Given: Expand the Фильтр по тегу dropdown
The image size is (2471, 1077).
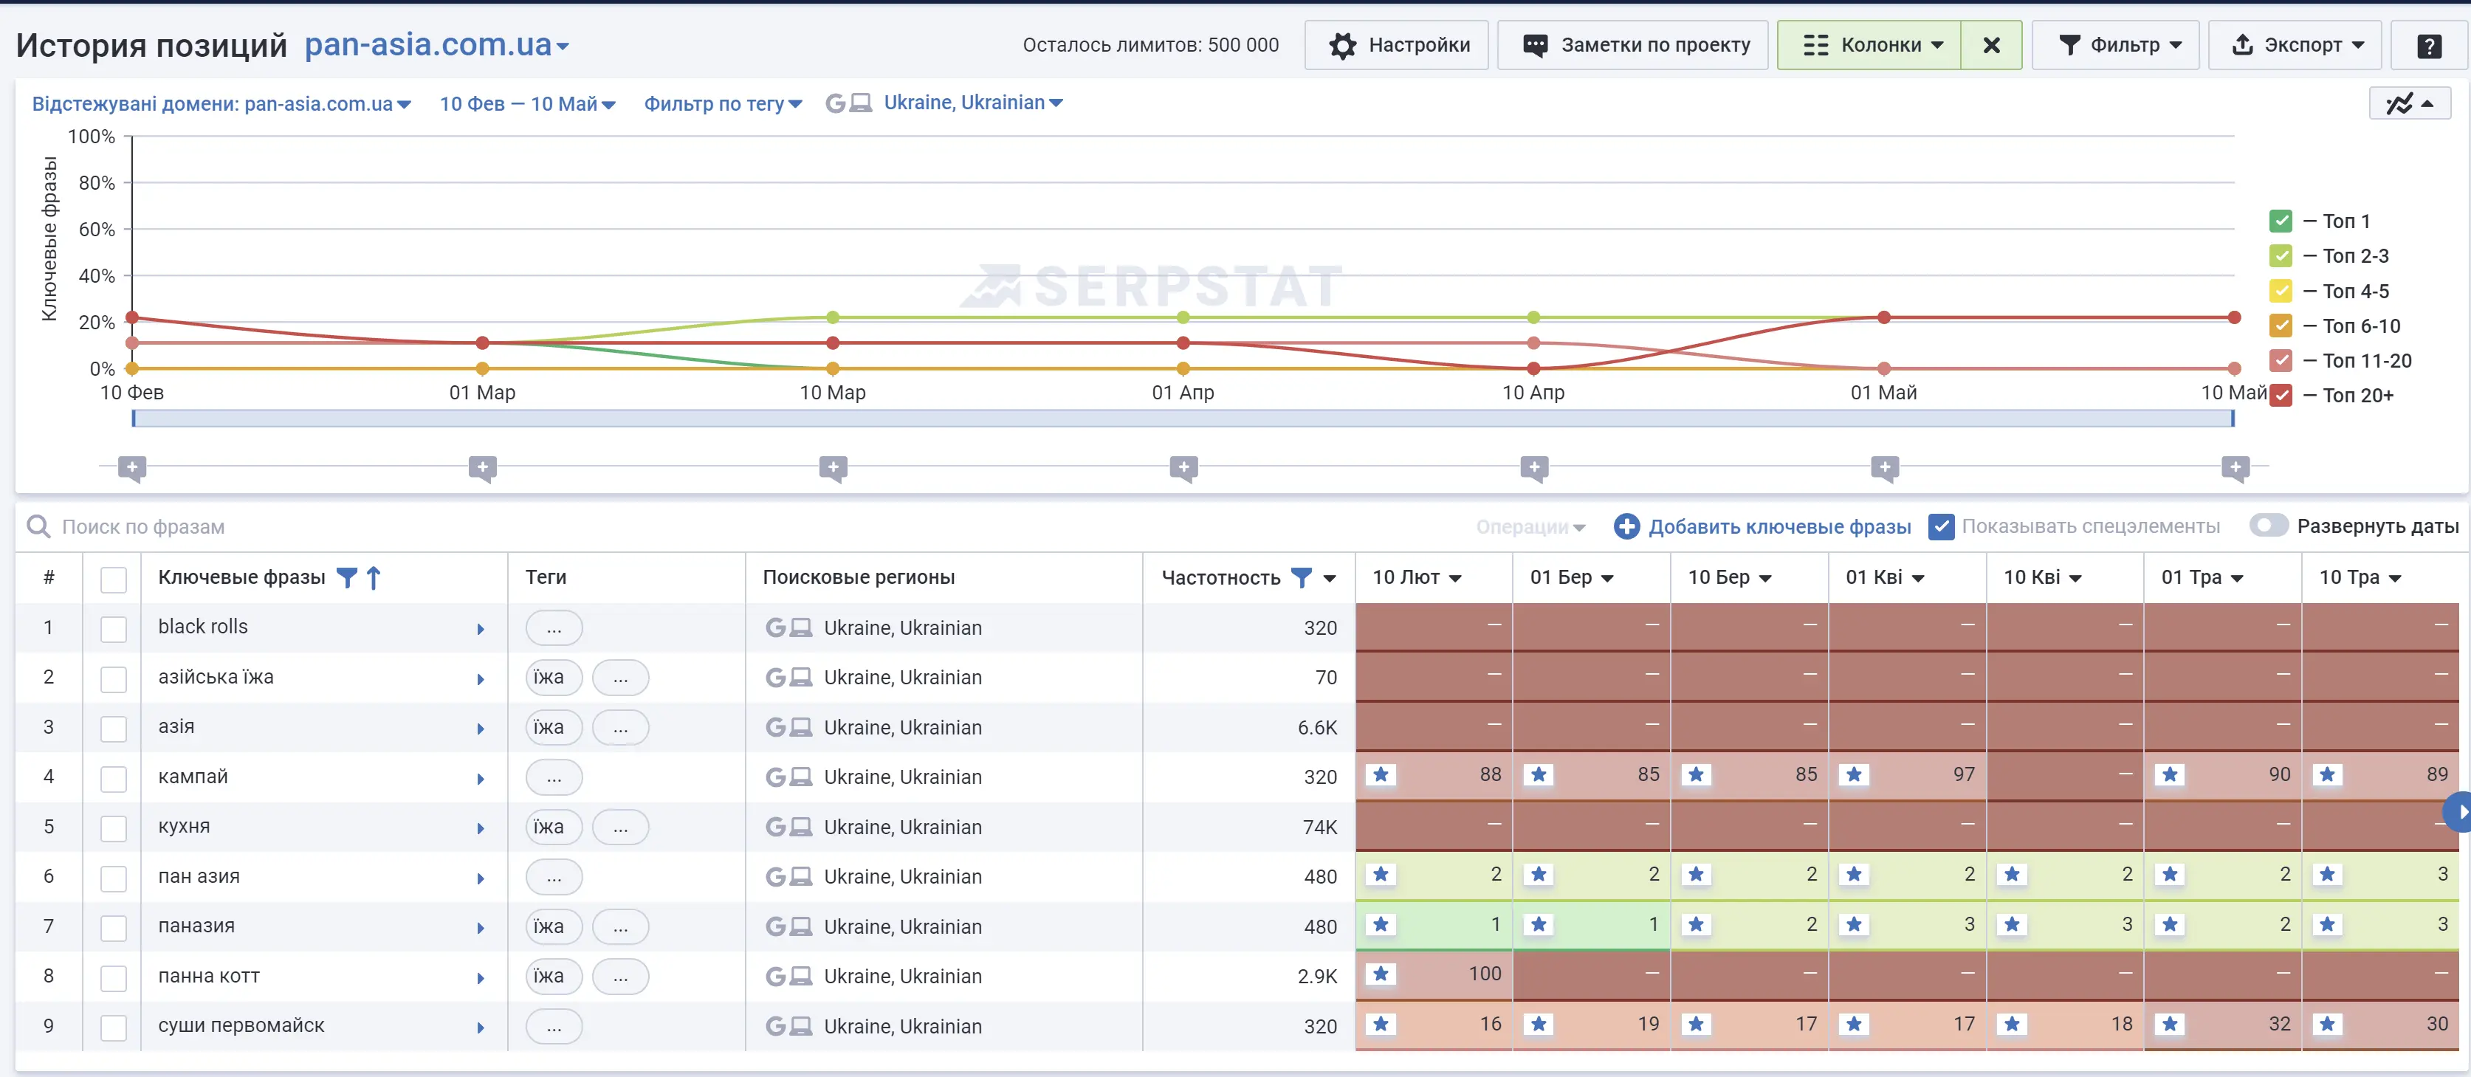Looking at the screenshot, I should click(722, 103).
